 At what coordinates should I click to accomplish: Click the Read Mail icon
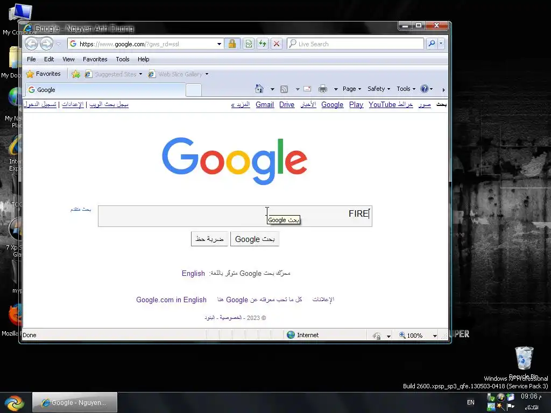click(x=307, y=89)
